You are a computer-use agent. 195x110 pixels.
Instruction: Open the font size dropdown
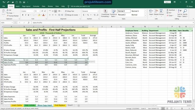pyautogui.click(x=40, y=11)
